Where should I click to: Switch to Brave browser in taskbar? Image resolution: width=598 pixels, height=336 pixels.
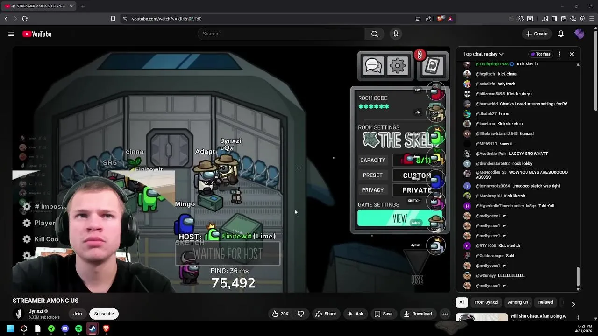[x=106, y=329]
